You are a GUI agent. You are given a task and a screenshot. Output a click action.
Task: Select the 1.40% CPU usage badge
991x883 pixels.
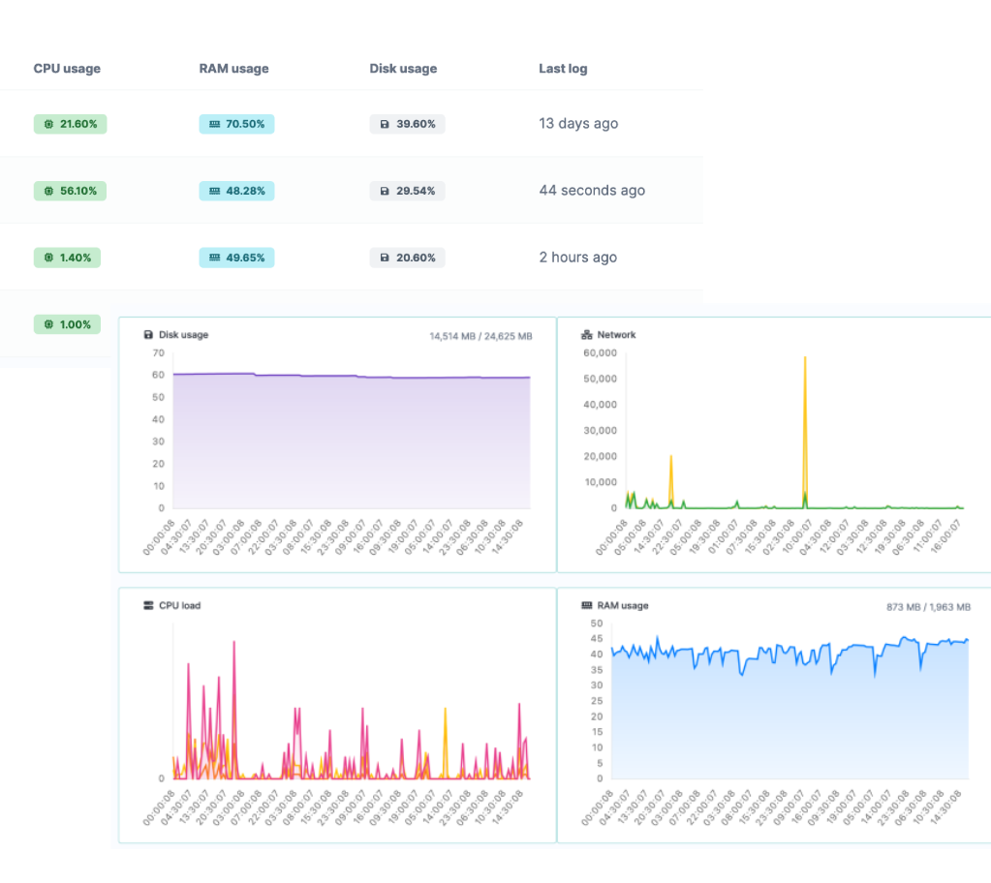[70, 258]
